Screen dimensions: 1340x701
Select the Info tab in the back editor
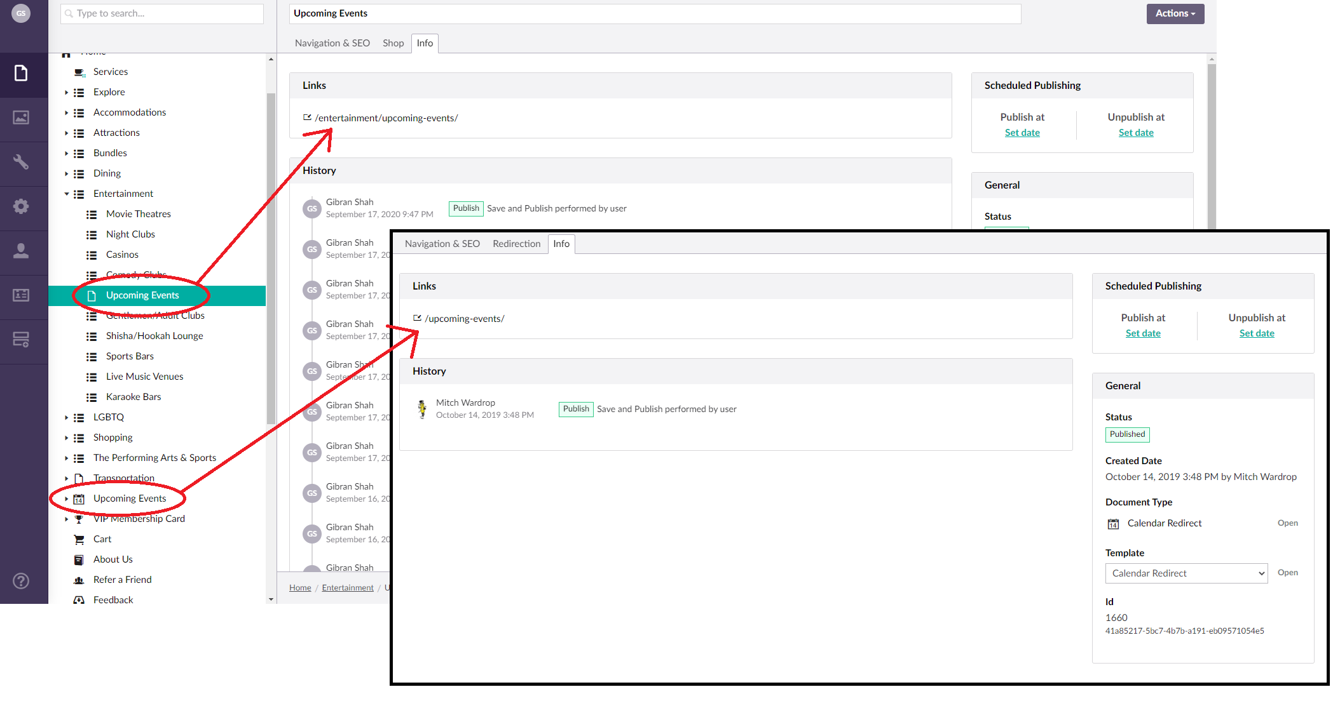coord(425,43)
